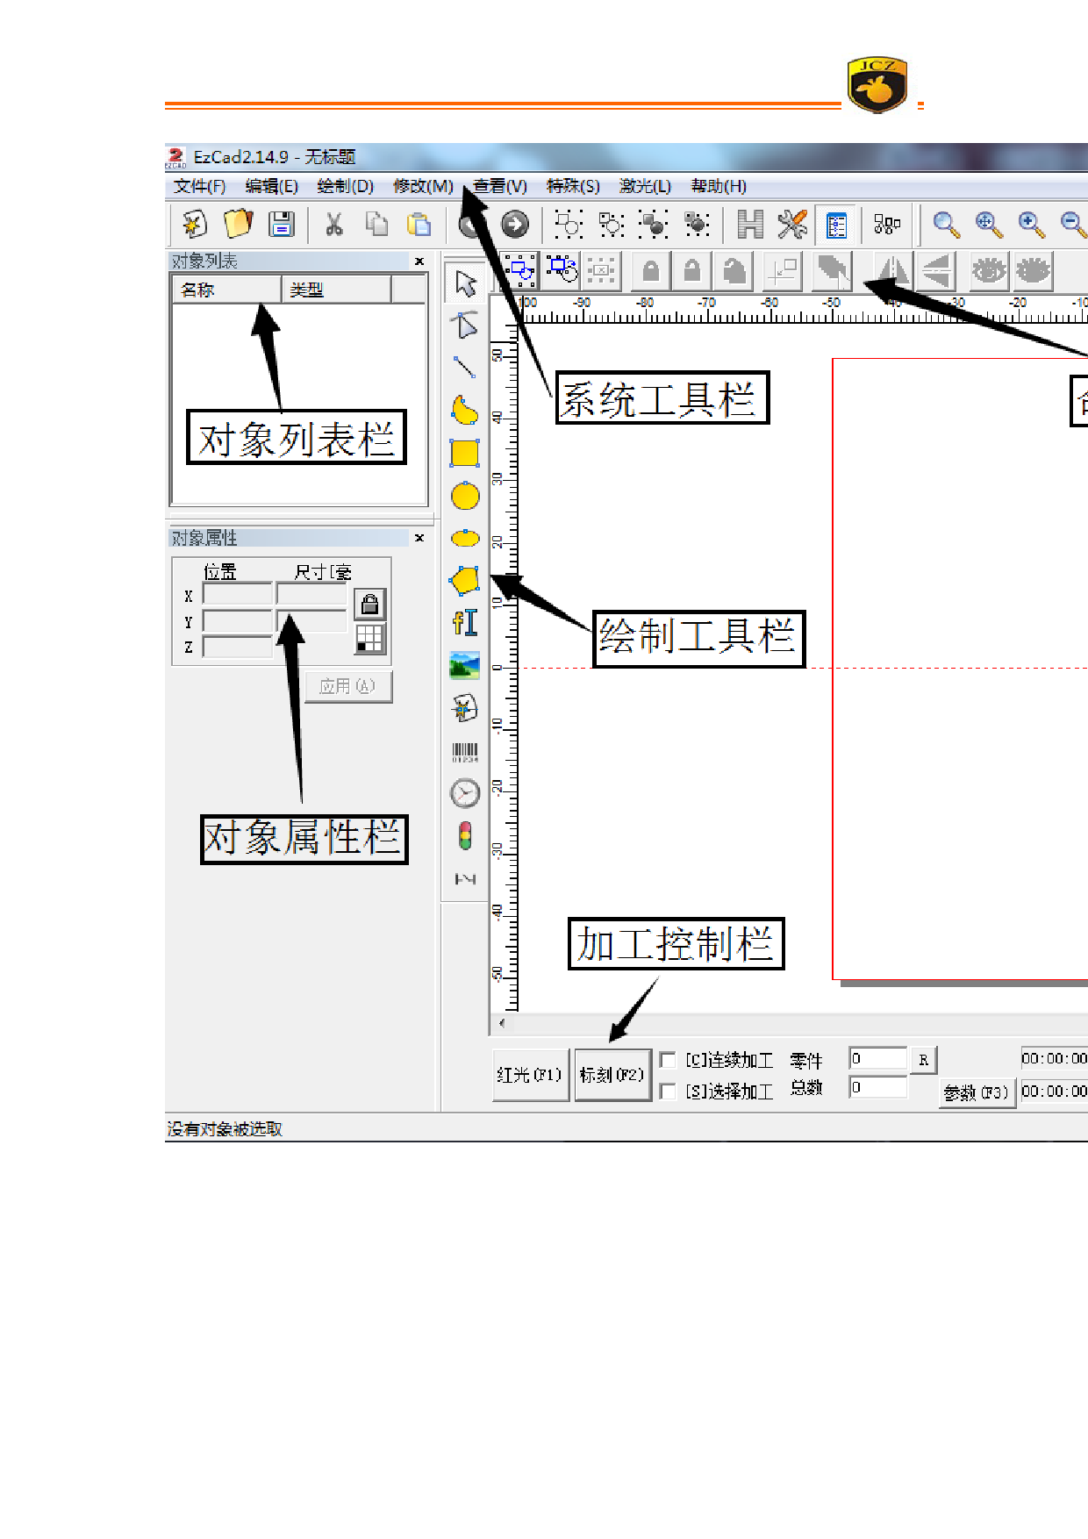Click the 标刻(F2) mark button

(x=612, y=1075)
